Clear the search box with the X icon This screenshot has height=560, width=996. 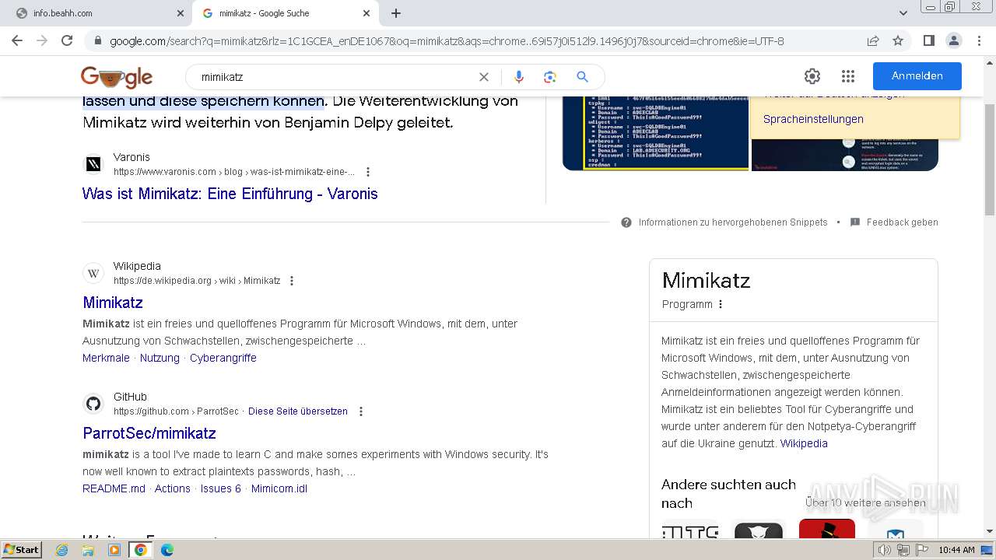tap(484, 77)
